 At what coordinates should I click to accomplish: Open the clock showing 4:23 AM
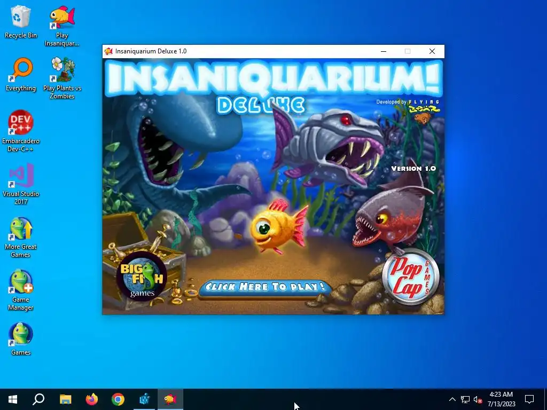pos(501,399)
